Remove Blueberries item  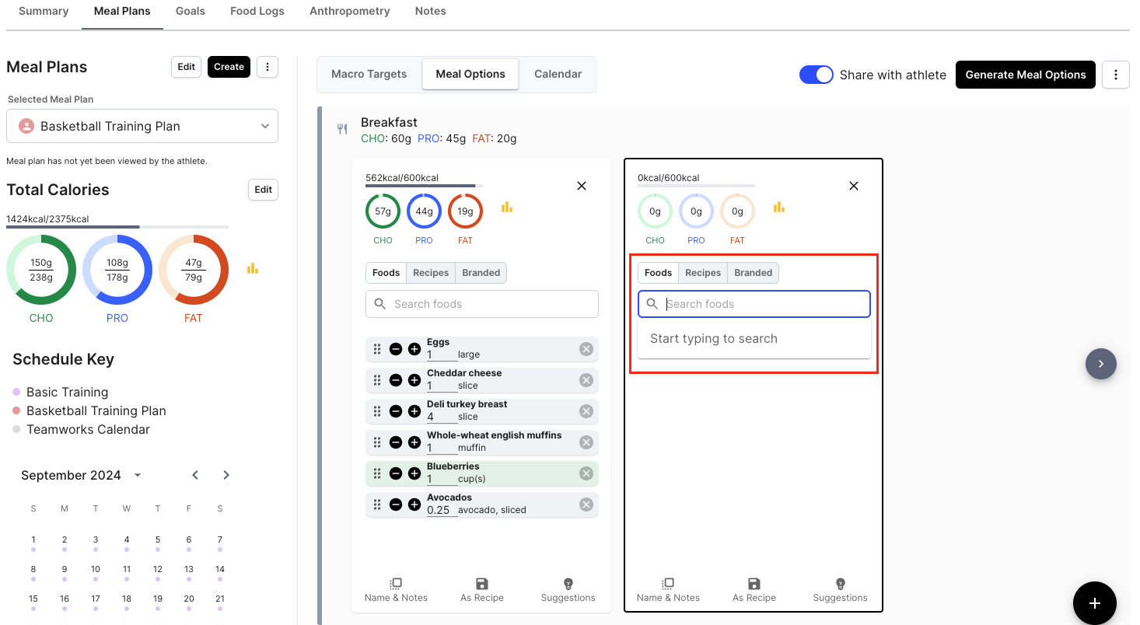click(x=586, y=473)
